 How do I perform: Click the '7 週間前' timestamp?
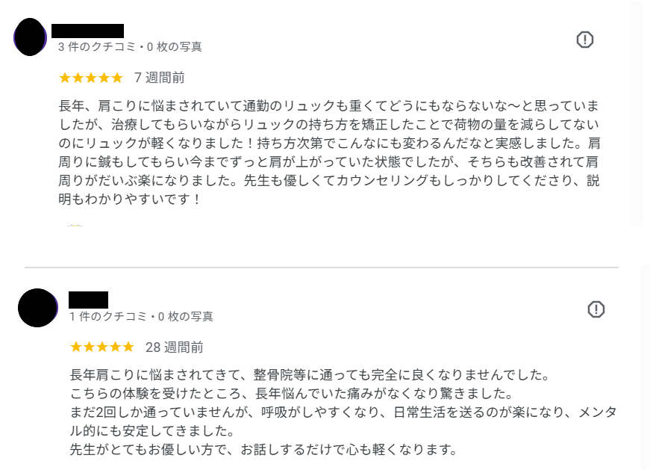(x=159, y=78)
